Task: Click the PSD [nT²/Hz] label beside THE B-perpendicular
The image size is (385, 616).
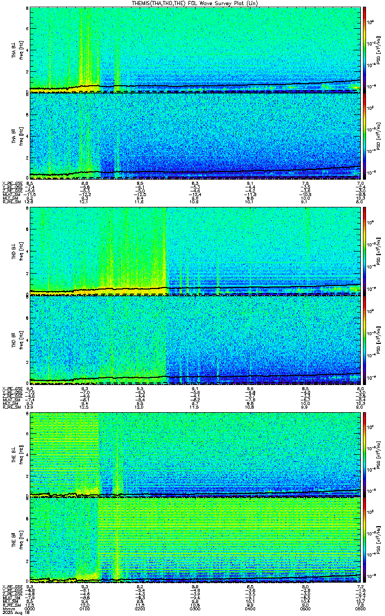Action: point(377,455)
